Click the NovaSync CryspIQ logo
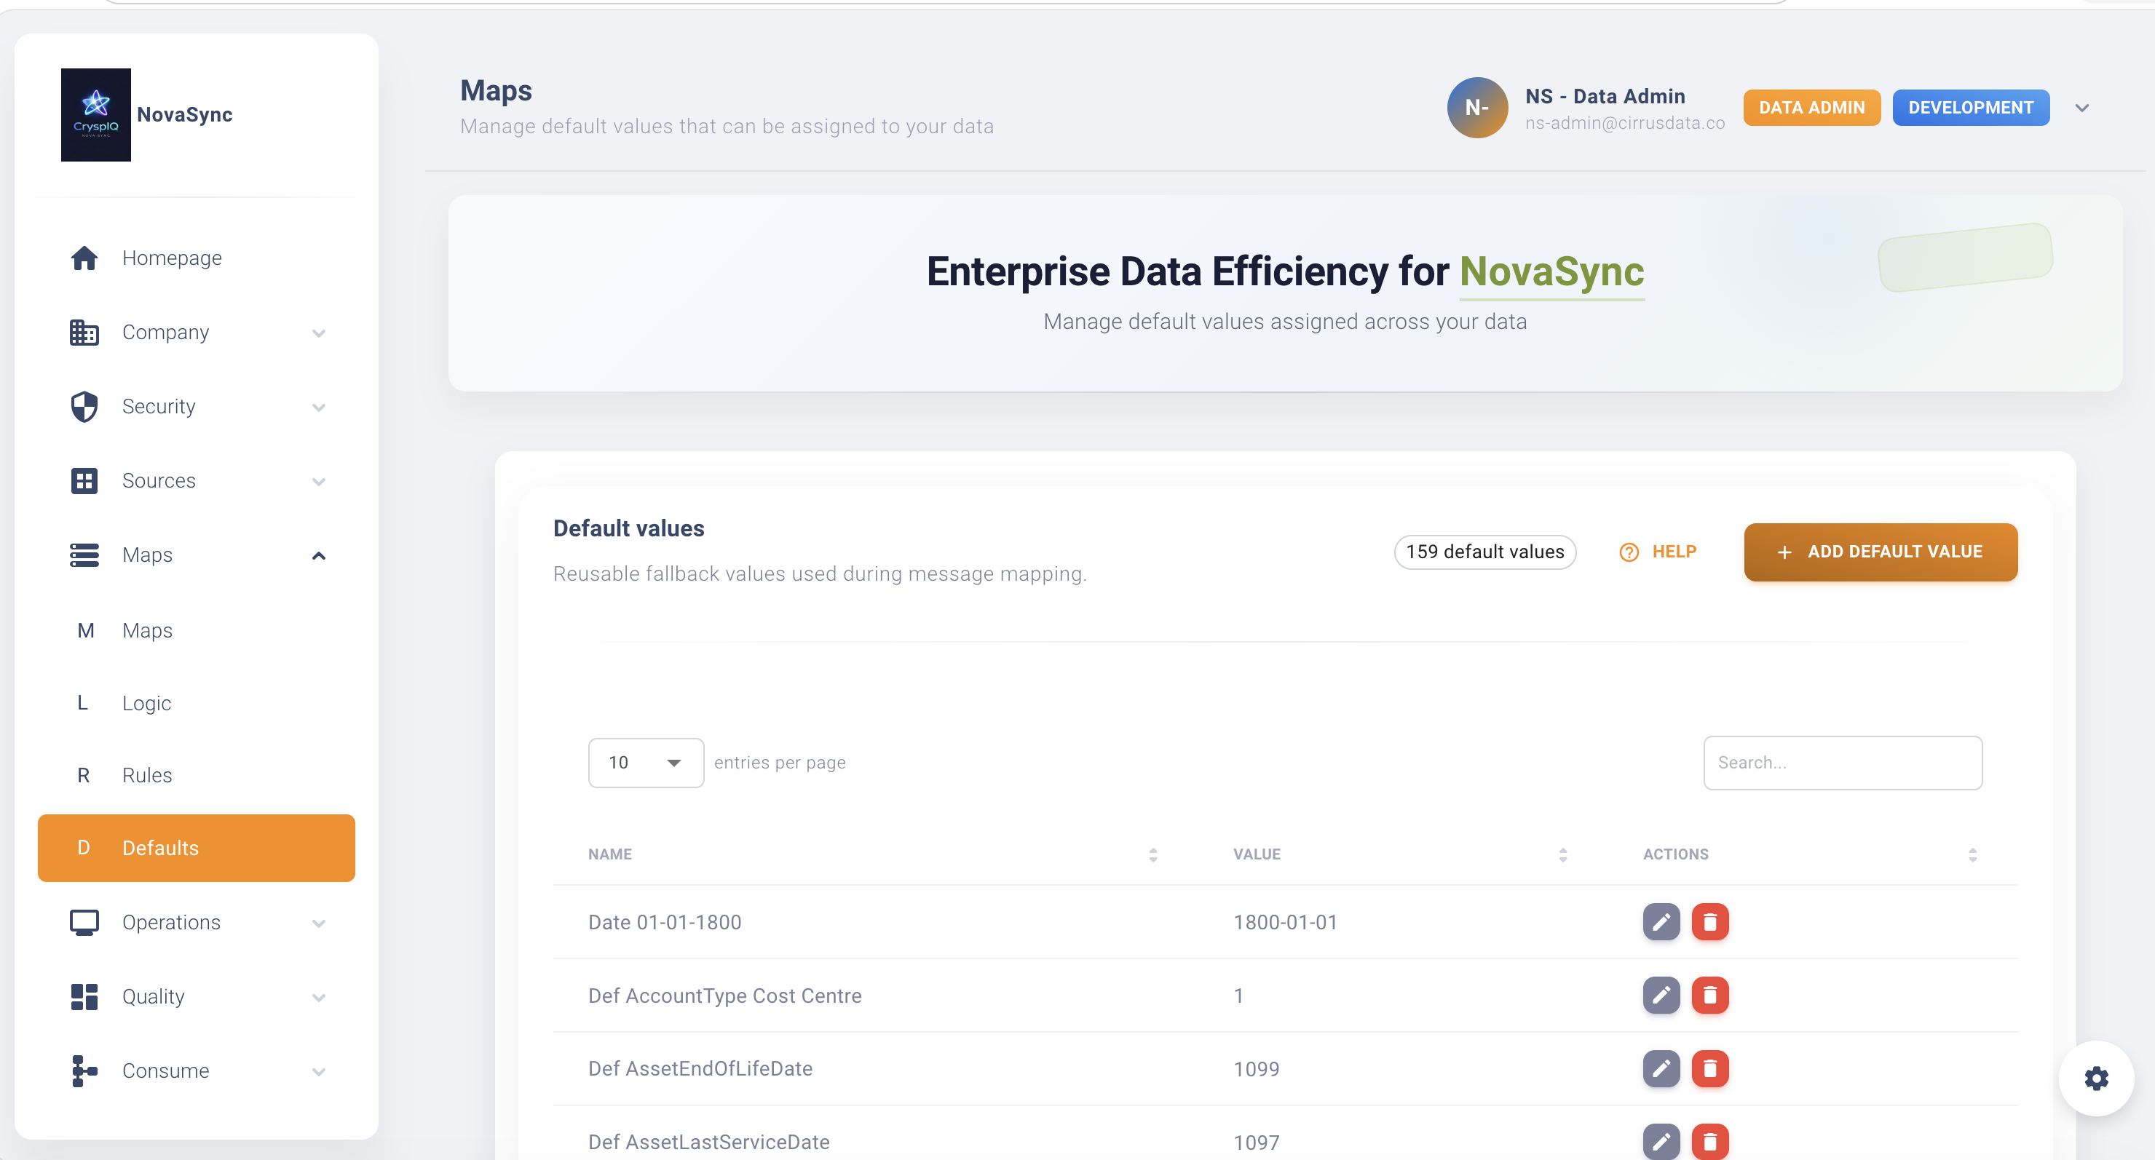Image resolution: width=2155 pixels, height=1160 pixels. 95,114
